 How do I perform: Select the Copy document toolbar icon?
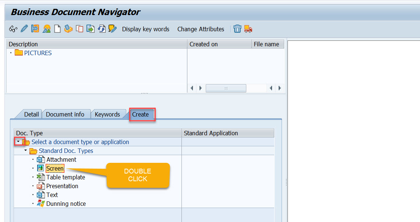point(80,29)
